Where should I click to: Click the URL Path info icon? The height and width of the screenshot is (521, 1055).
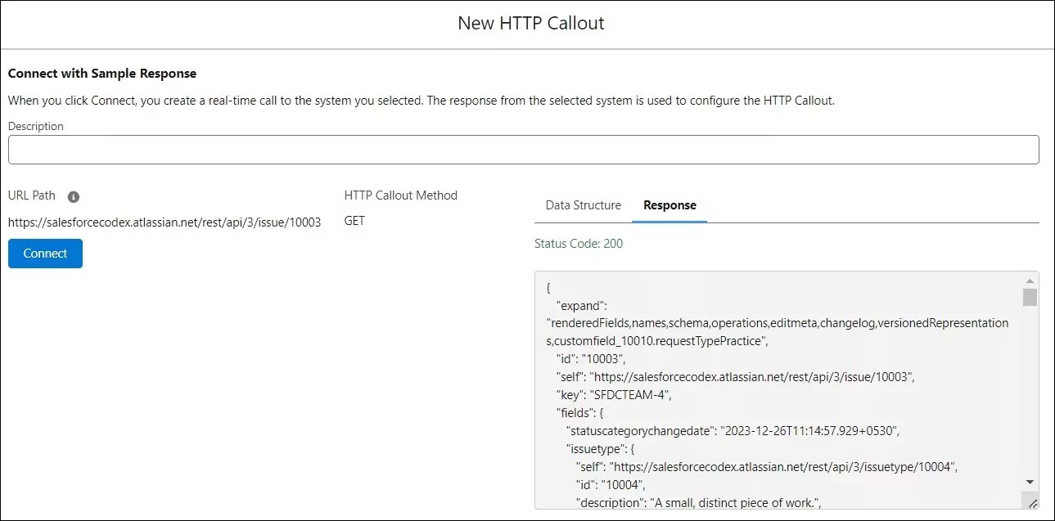click(74, 197)
